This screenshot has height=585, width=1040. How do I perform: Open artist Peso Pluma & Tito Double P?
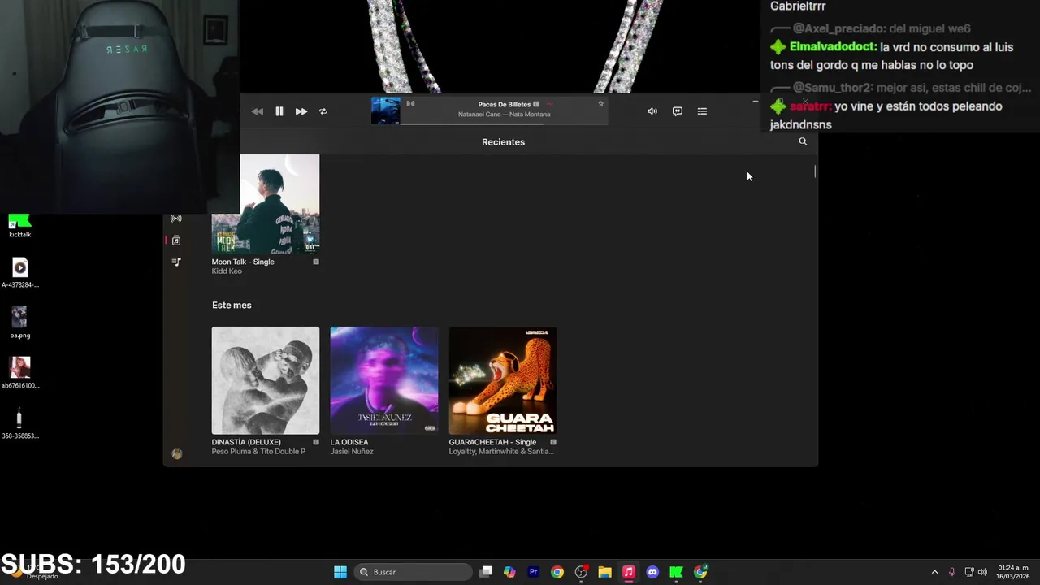tap(258, 452)
